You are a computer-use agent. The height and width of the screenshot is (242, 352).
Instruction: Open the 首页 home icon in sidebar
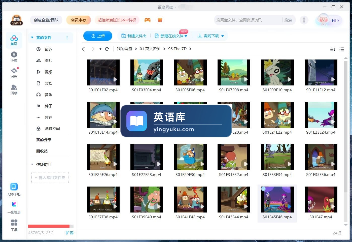pyautogui.click(x=14, y=40)
